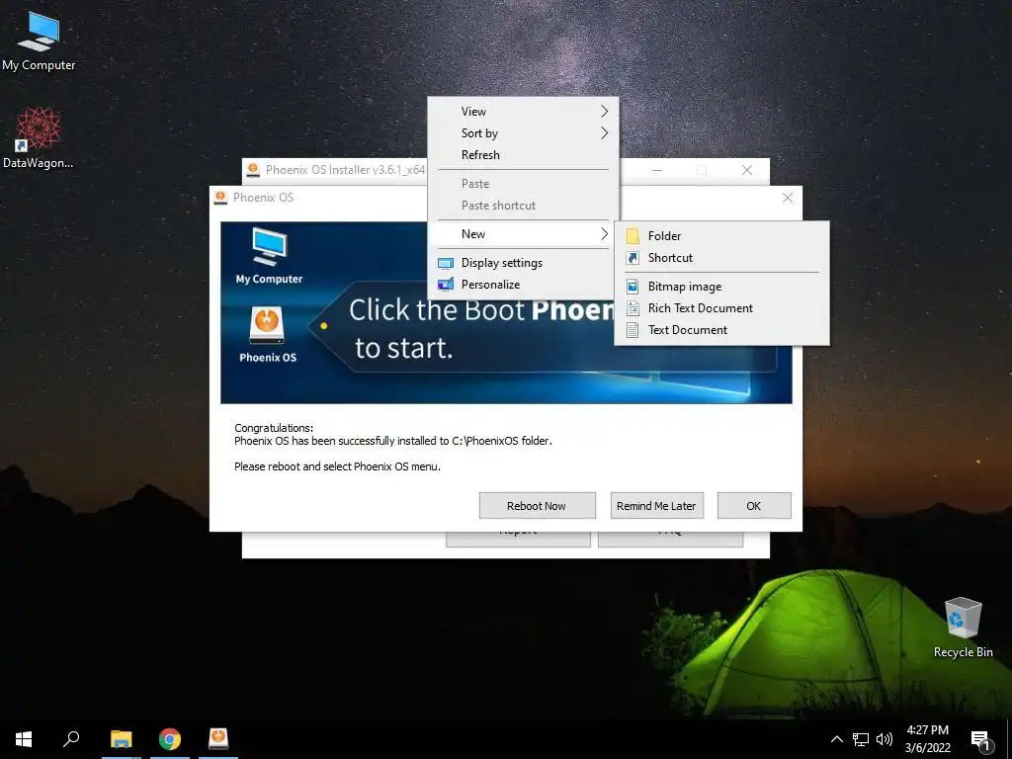Click the Rich Text Document page icon
Screen dimensions: 1012x759
(x=632, y=308)
